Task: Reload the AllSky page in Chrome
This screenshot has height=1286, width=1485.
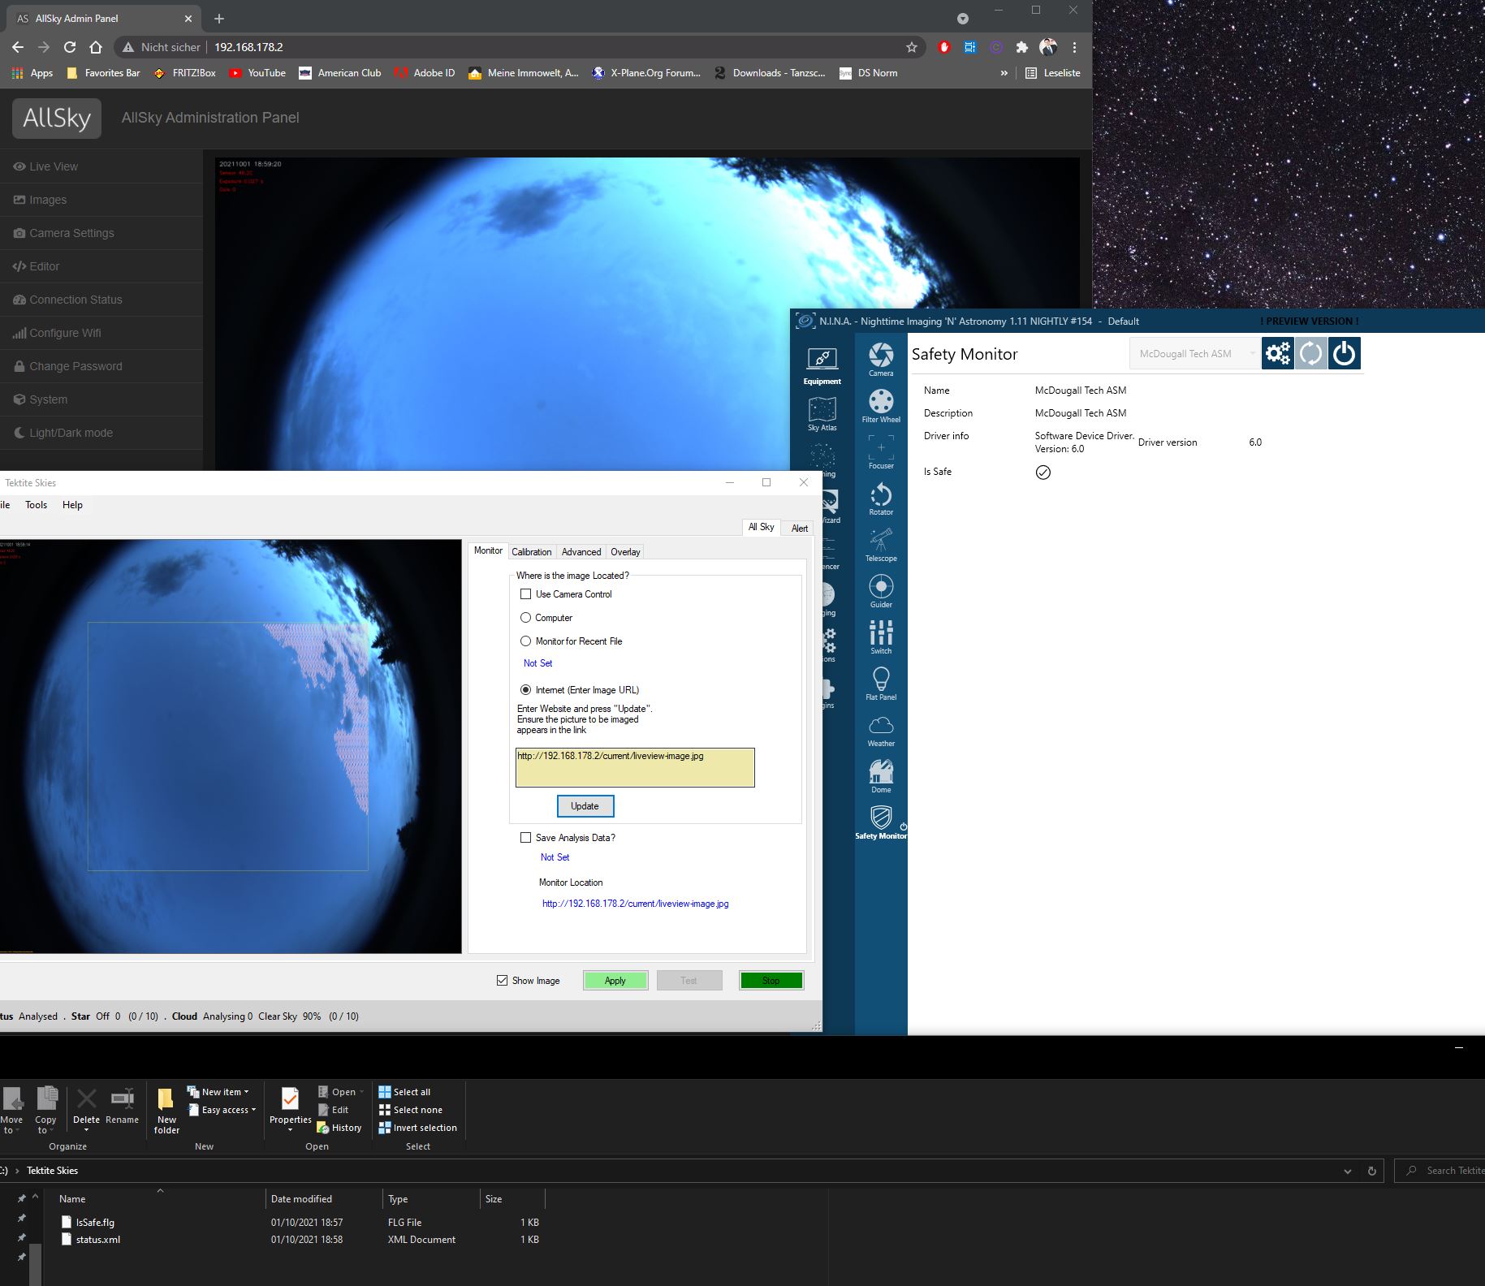Action: pos(70,47)
